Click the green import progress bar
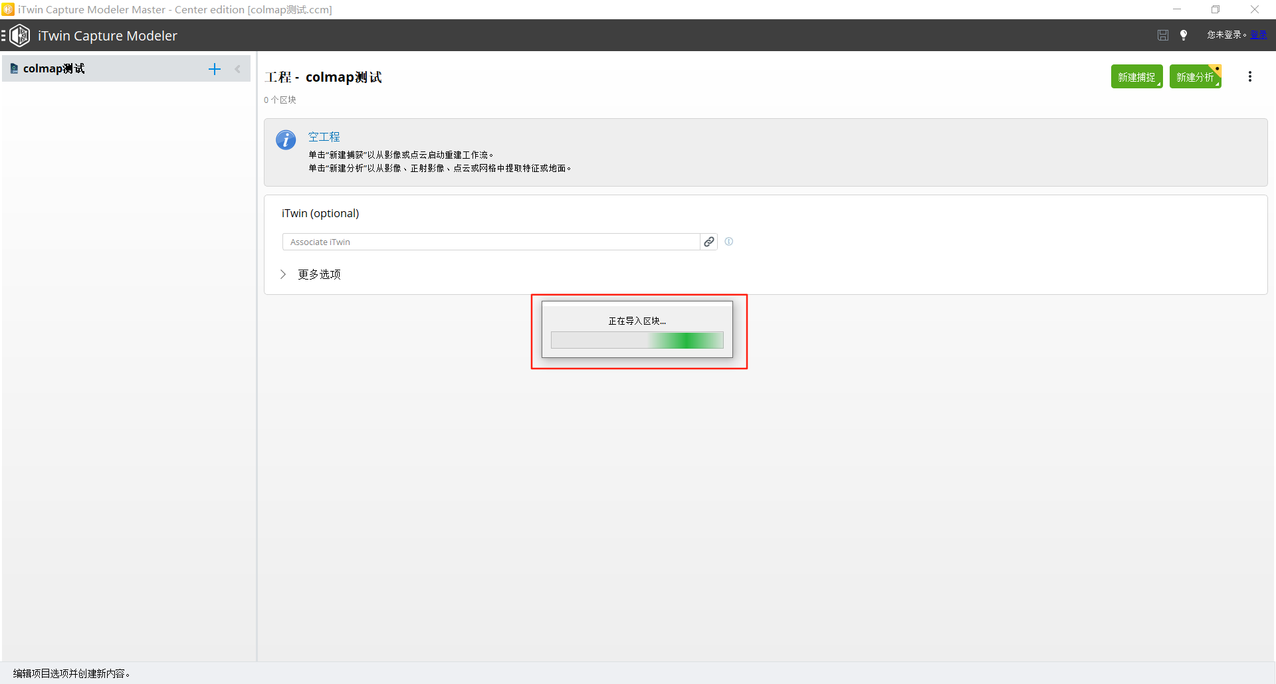The height and width of the screenshot is (684, 1276). point(637,341)
